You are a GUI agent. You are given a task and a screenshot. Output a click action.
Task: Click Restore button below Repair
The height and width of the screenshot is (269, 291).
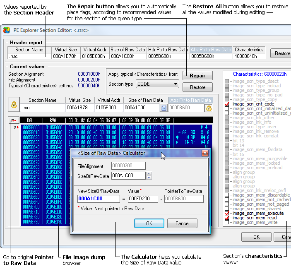pos(197,87)
